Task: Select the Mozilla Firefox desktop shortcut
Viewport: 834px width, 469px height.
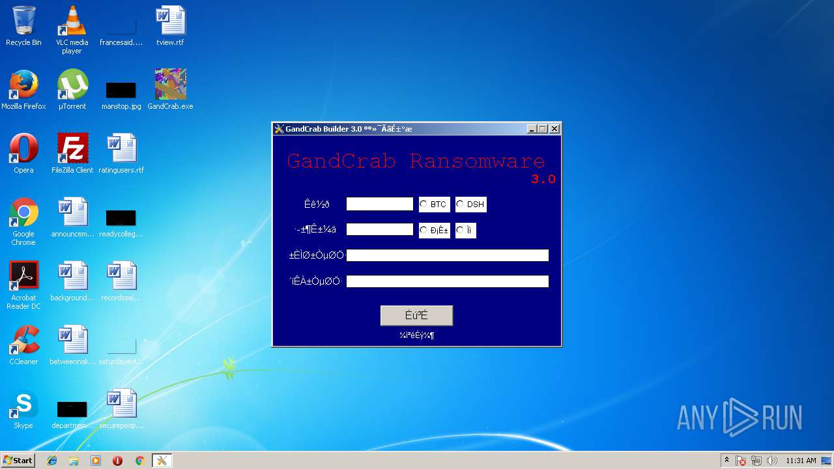Action: point(23,90)
